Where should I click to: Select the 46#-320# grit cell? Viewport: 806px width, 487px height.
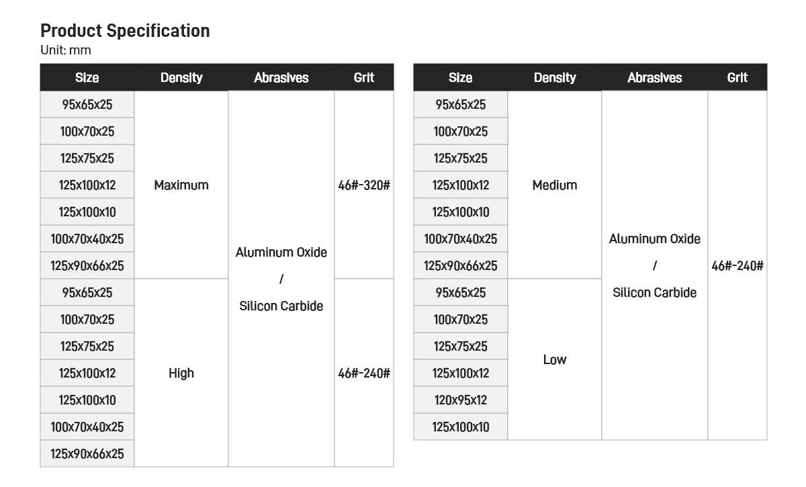click(x=364, y=185)
